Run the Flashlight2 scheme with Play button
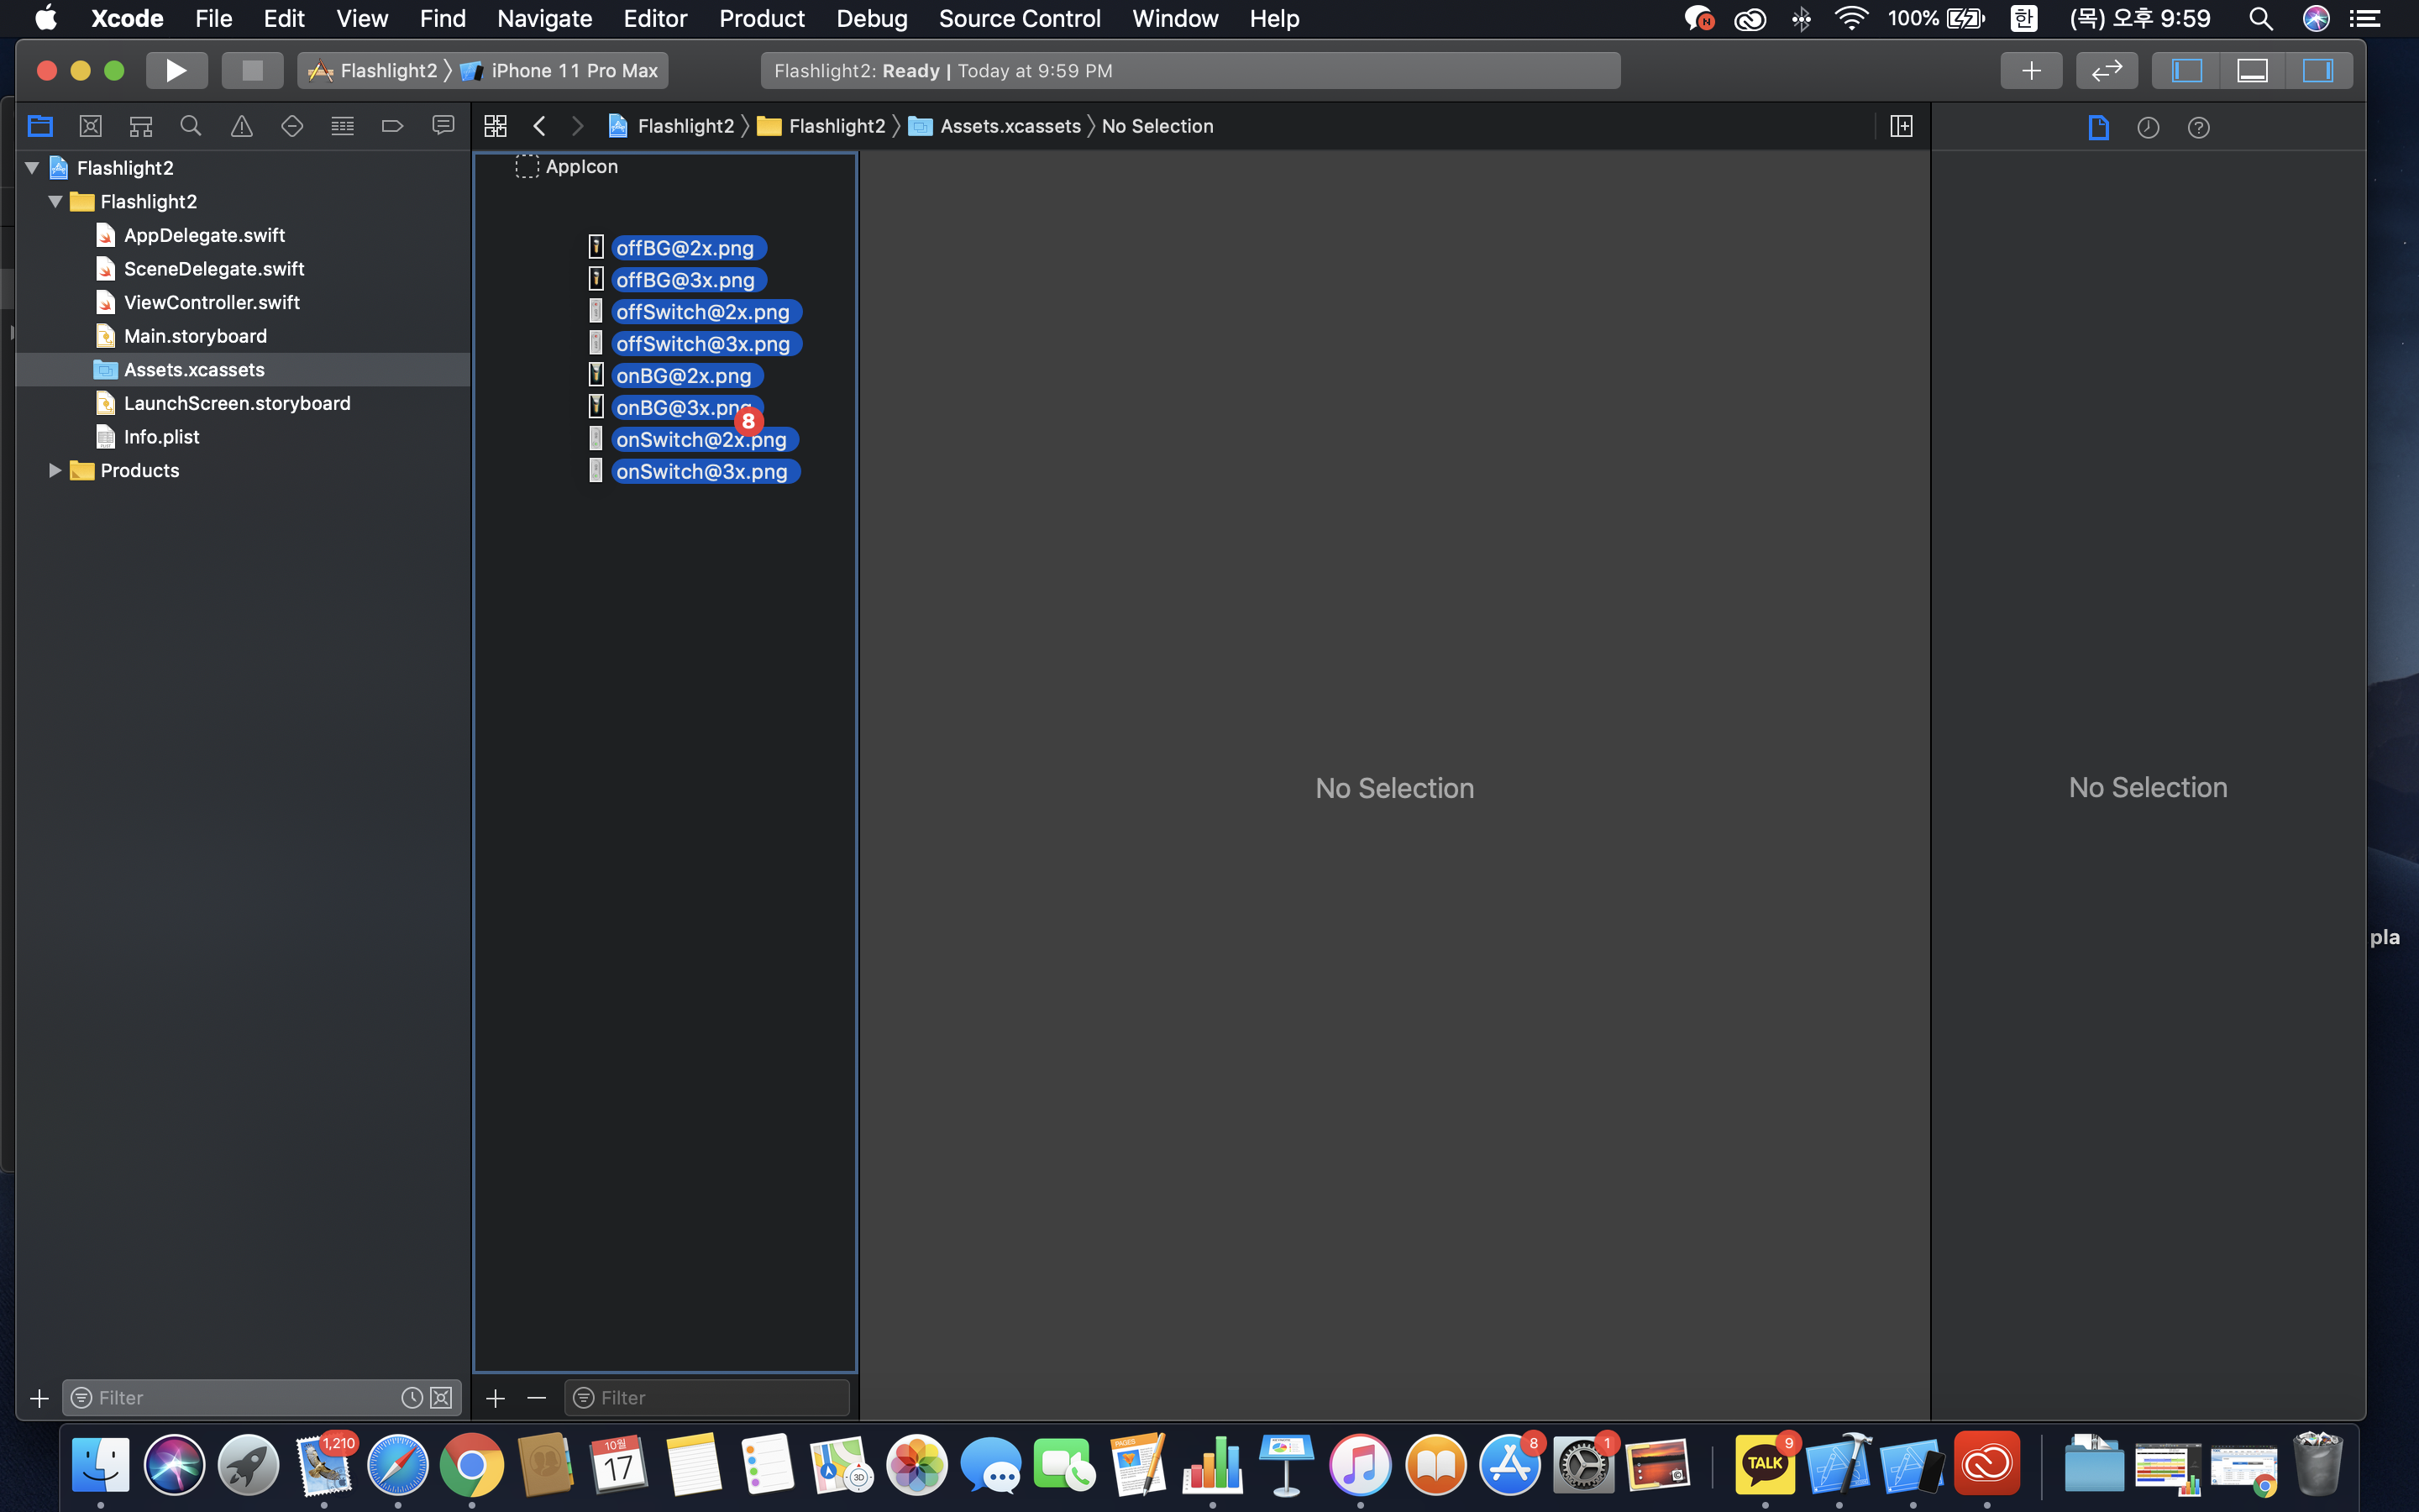This screenshot has height=1512, width=2419. click(176, 70)
